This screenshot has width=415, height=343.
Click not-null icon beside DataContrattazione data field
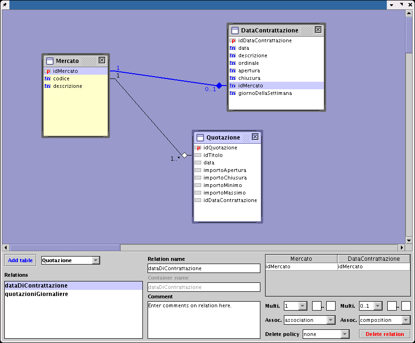233,48
